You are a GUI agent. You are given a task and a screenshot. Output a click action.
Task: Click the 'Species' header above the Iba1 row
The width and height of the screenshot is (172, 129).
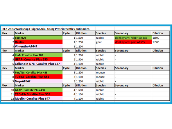[x=105, y=51]
